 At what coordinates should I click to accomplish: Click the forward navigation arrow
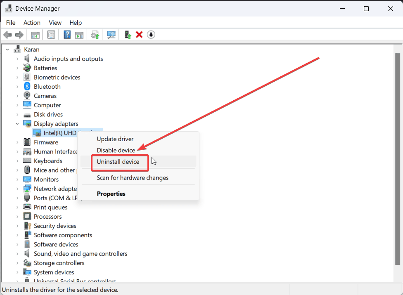click(x=19, y=34)
